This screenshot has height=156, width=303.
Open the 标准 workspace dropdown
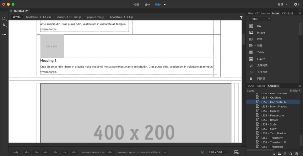pos(282,4)
